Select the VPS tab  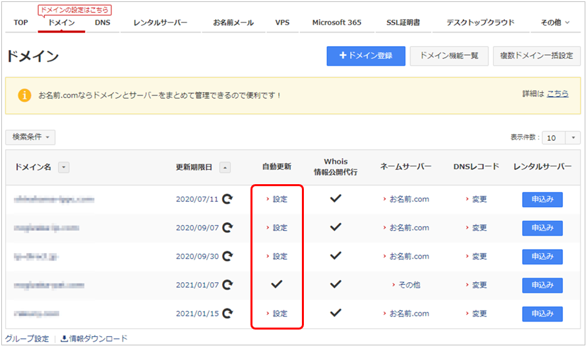click(x=282, y=23)
